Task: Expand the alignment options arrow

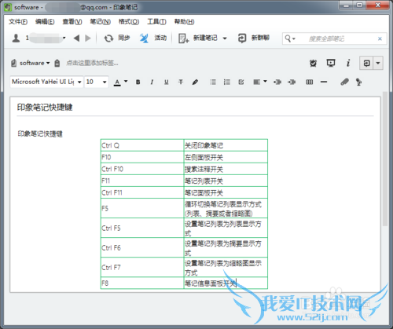Action: coord(265,82)
